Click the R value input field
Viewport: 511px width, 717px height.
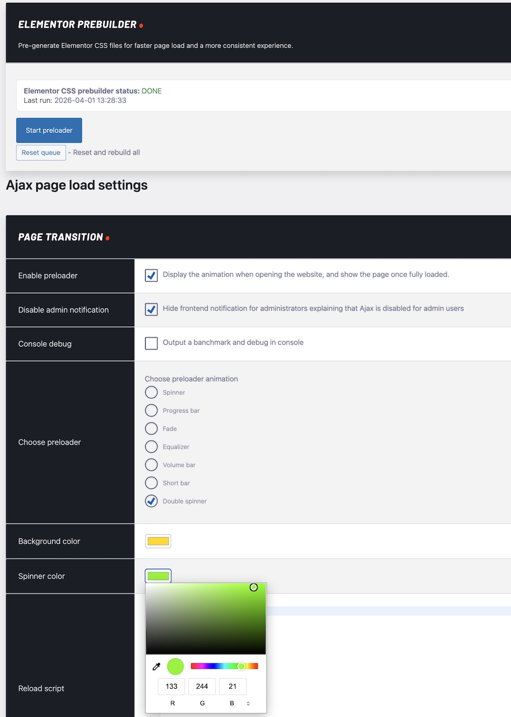[172, 686]
